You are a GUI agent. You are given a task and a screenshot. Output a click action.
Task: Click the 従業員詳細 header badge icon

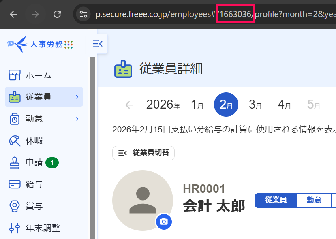pos(123,69)
